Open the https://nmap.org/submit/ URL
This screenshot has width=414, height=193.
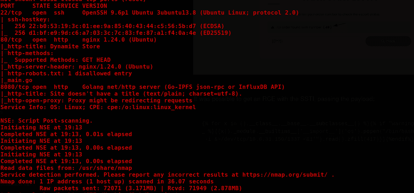point(285,175)
